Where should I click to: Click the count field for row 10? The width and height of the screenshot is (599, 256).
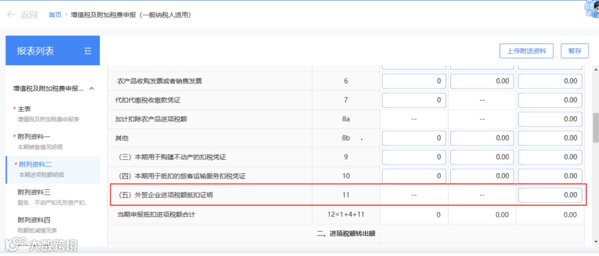(x=414, y=176)
